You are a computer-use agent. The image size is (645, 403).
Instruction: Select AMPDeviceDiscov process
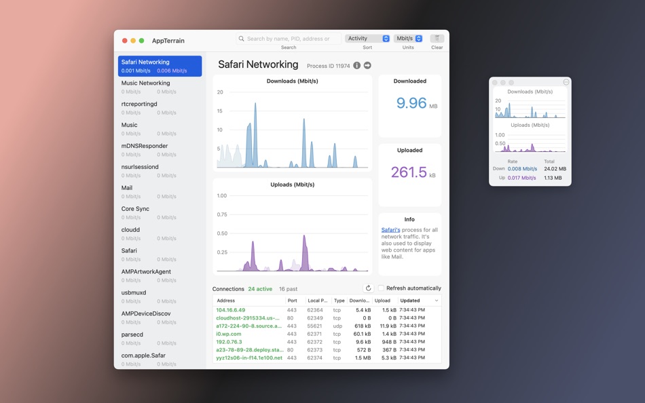(160, 318)
